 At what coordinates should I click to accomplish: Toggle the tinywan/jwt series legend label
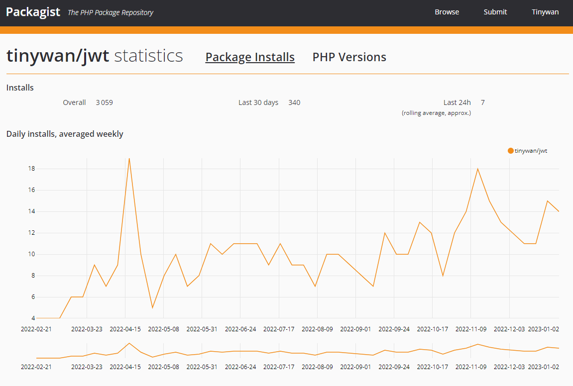click(531, 151)
